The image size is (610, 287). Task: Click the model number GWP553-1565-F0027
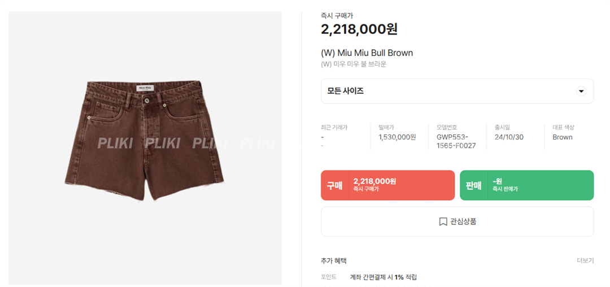[456, 137]
